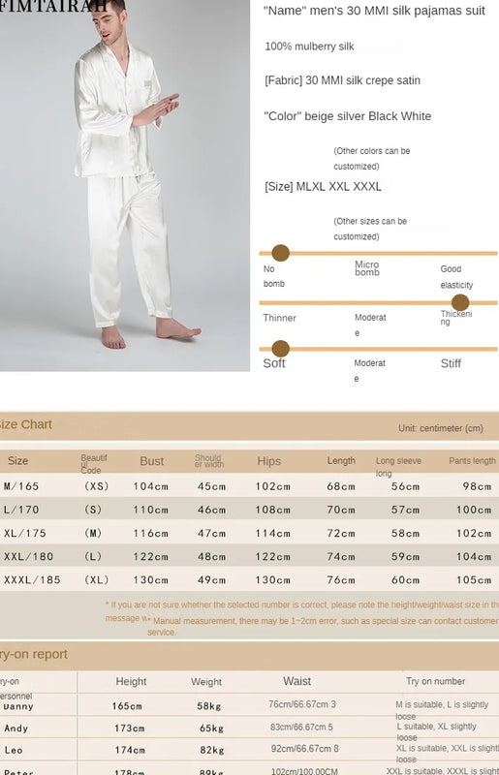The image size is (499, 775).
Task: Click the 'Micro bomb' slider label
Action: (x=367, y=268)
